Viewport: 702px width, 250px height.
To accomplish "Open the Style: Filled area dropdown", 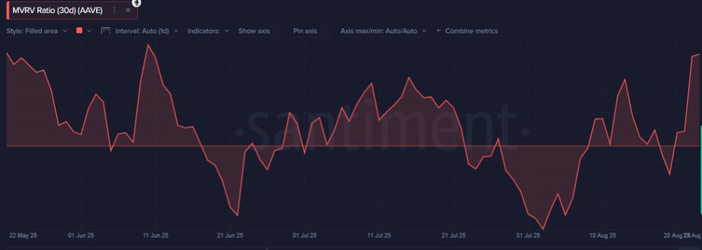I will tap(37, 31).
